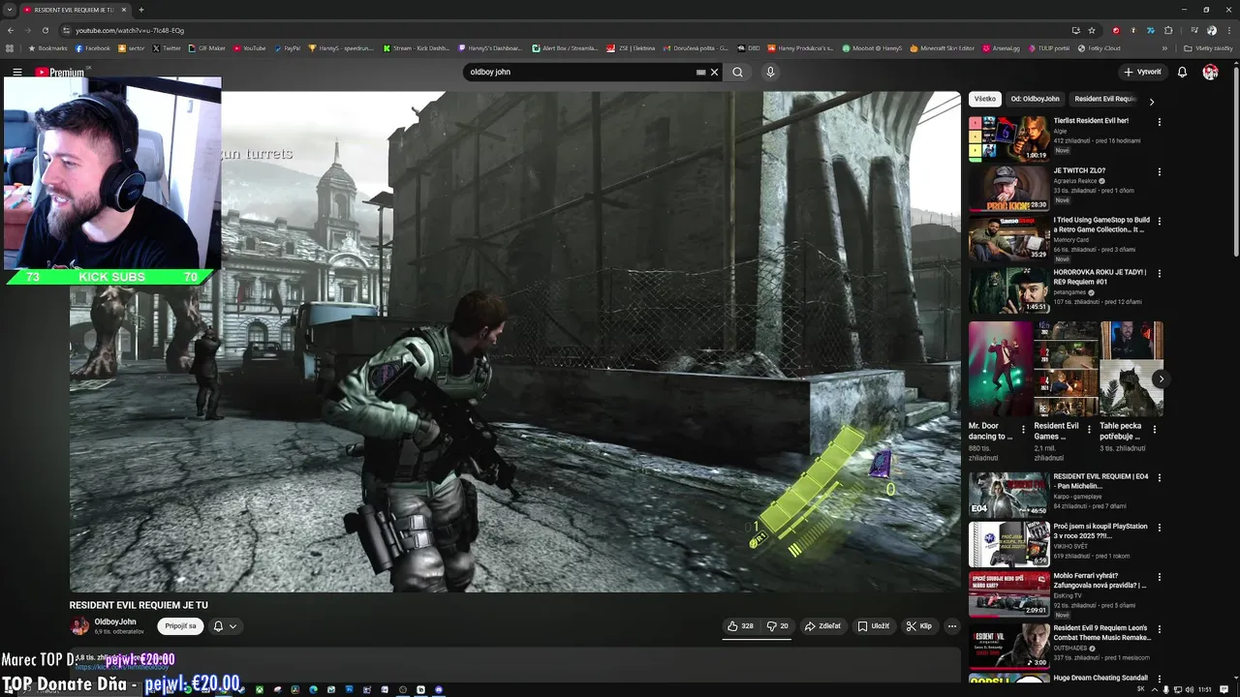Like the video with thumbs up 328
1240x697 pixels.
click(741, 626)
